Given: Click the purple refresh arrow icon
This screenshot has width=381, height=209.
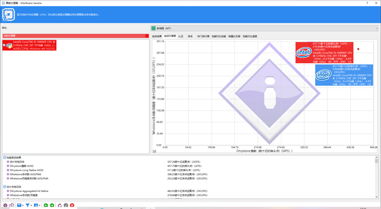Looking at the screenshot, I should 60,206.
